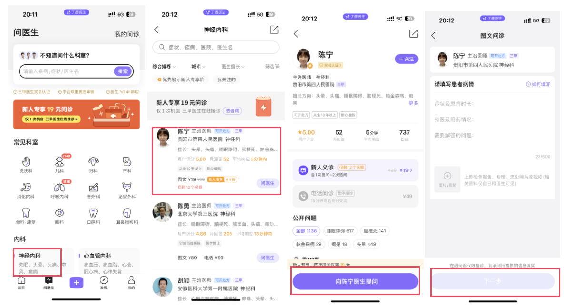Open the 普外科 department icon

click(93, 187)
